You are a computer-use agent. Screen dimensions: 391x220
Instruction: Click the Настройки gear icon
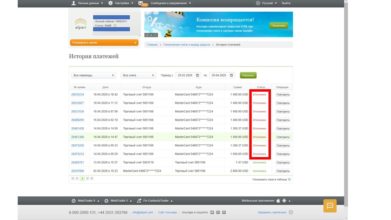pyautogui.click(x=111, y=3)
